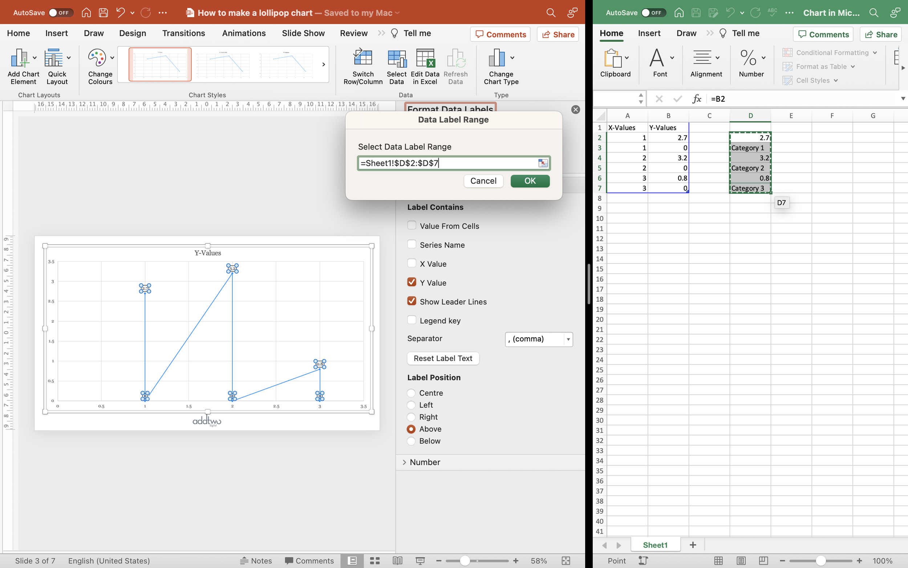Uncheck the Y Value checkbox

(x=412, y=282)
